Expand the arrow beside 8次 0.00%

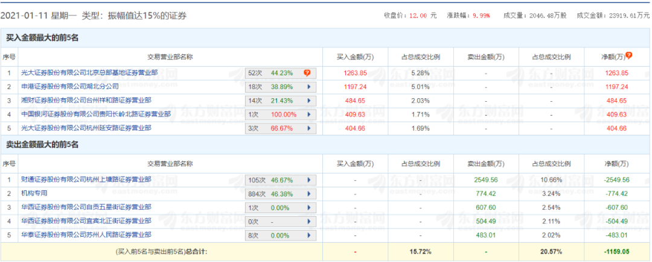(309, 235)
